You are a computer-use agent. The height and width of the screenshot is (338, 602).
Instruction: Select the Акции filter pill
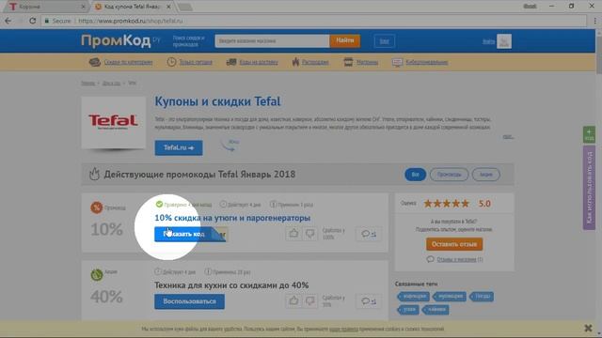pyautogui.click(x=485, y=175)
